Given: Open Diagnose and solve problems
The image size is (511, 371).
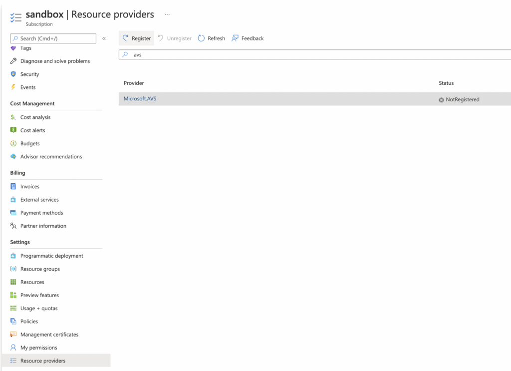Looking at the screenshot, I should coord(55,61).
